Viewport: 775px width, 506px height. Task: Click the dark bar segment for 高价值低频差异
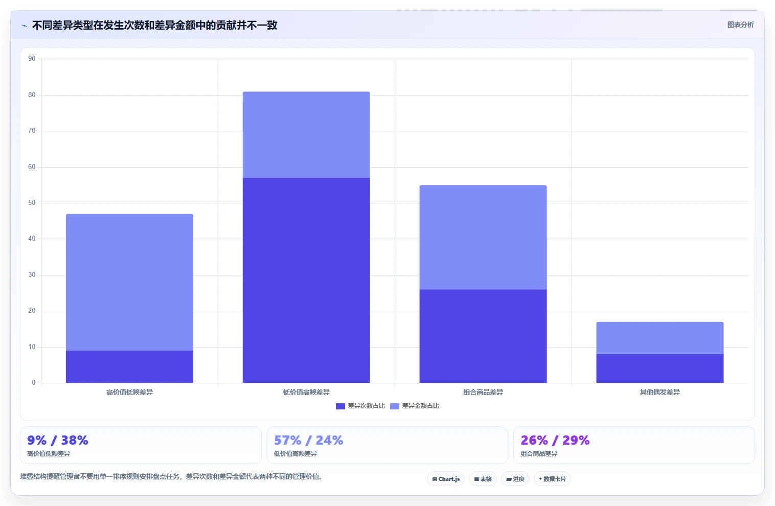[129, 366]
